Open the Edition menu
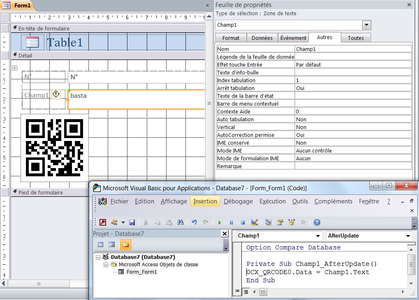419x300 pixels. point(144,201)
